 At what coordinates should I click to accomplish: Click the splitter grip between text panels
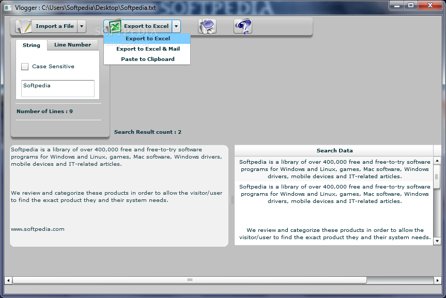pyautogui.click(x=232, y=200)
